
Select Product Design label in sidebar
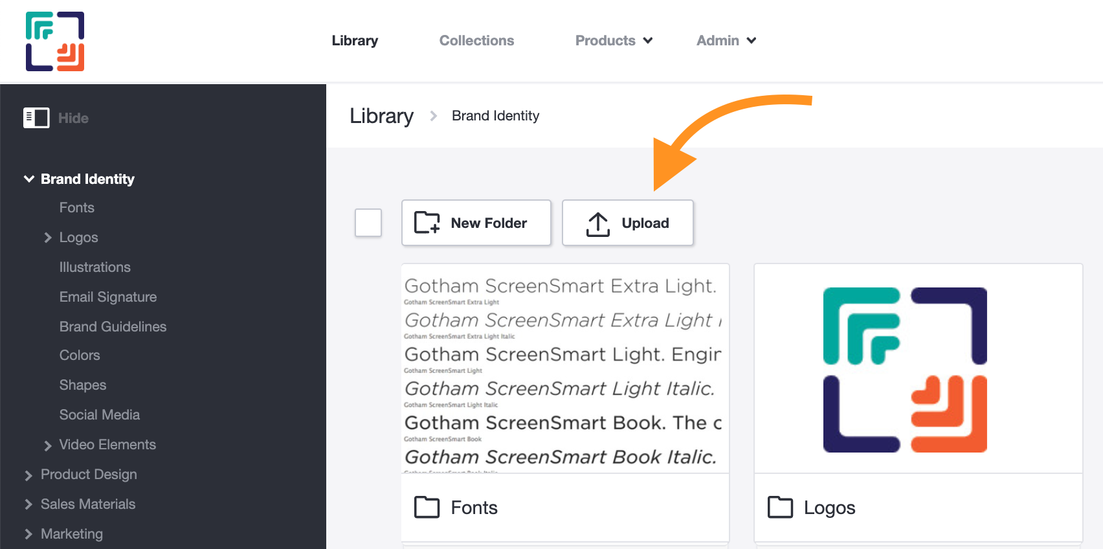(x=89, y=475)
